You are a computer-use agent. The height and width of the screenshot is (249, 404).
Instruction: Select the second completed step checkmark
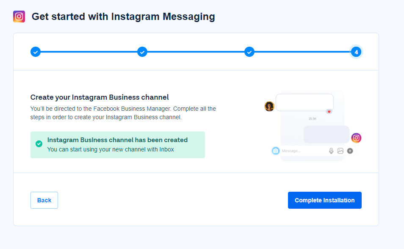click(142, 52)
